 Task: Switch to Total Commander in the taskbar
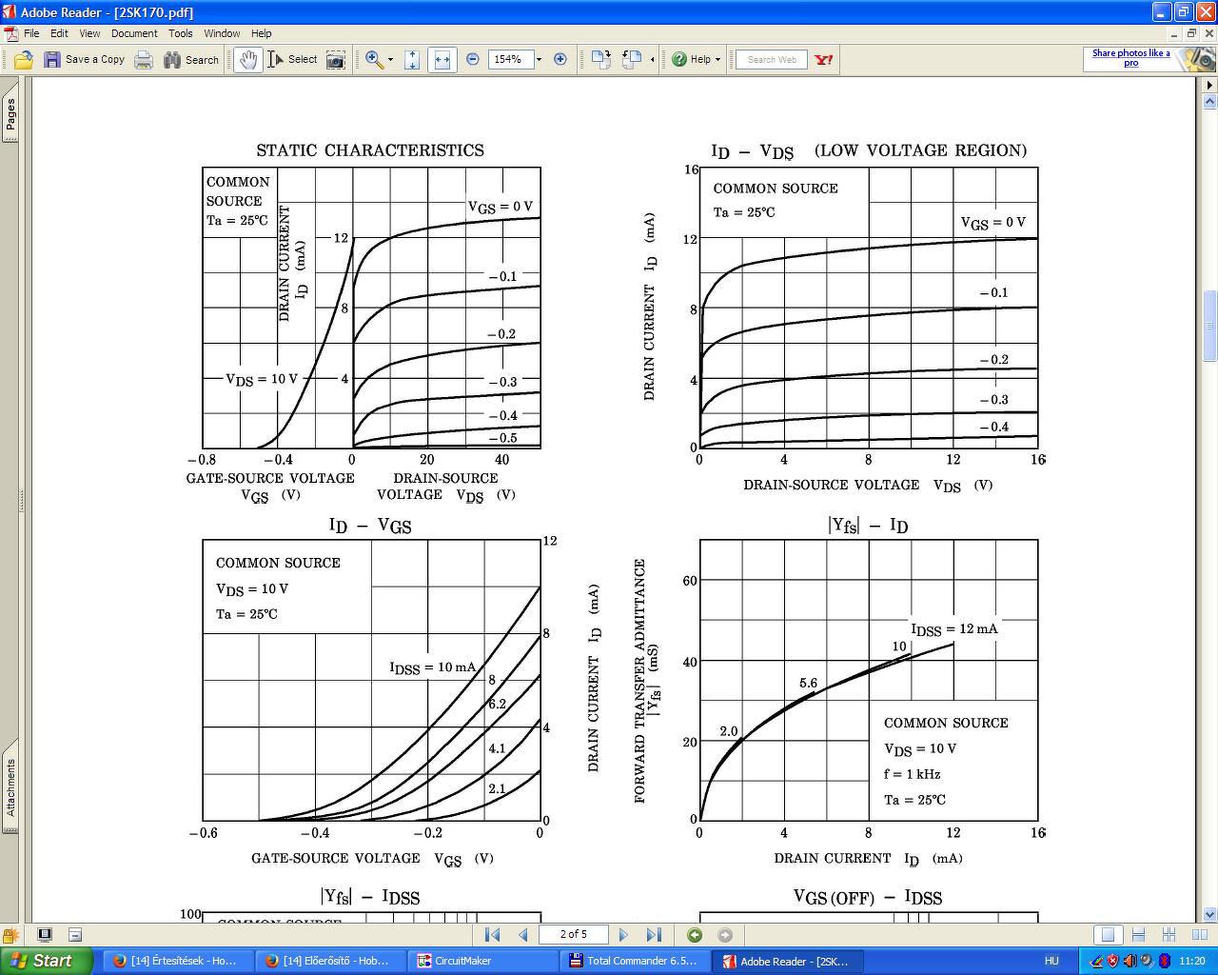pyautogui.click(x=635, y=961)
